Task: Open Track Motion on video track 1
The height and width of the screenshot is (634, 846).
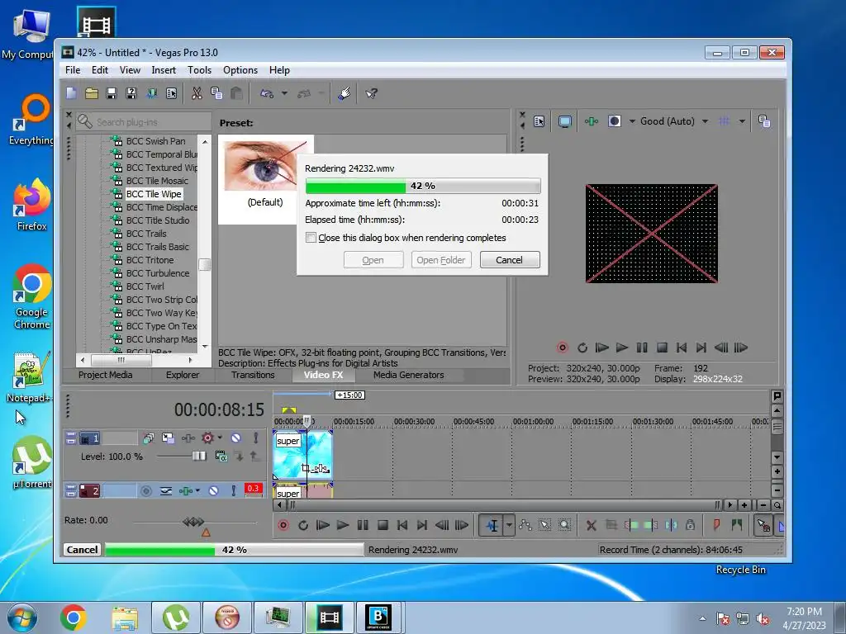Action: click(149, 438)
